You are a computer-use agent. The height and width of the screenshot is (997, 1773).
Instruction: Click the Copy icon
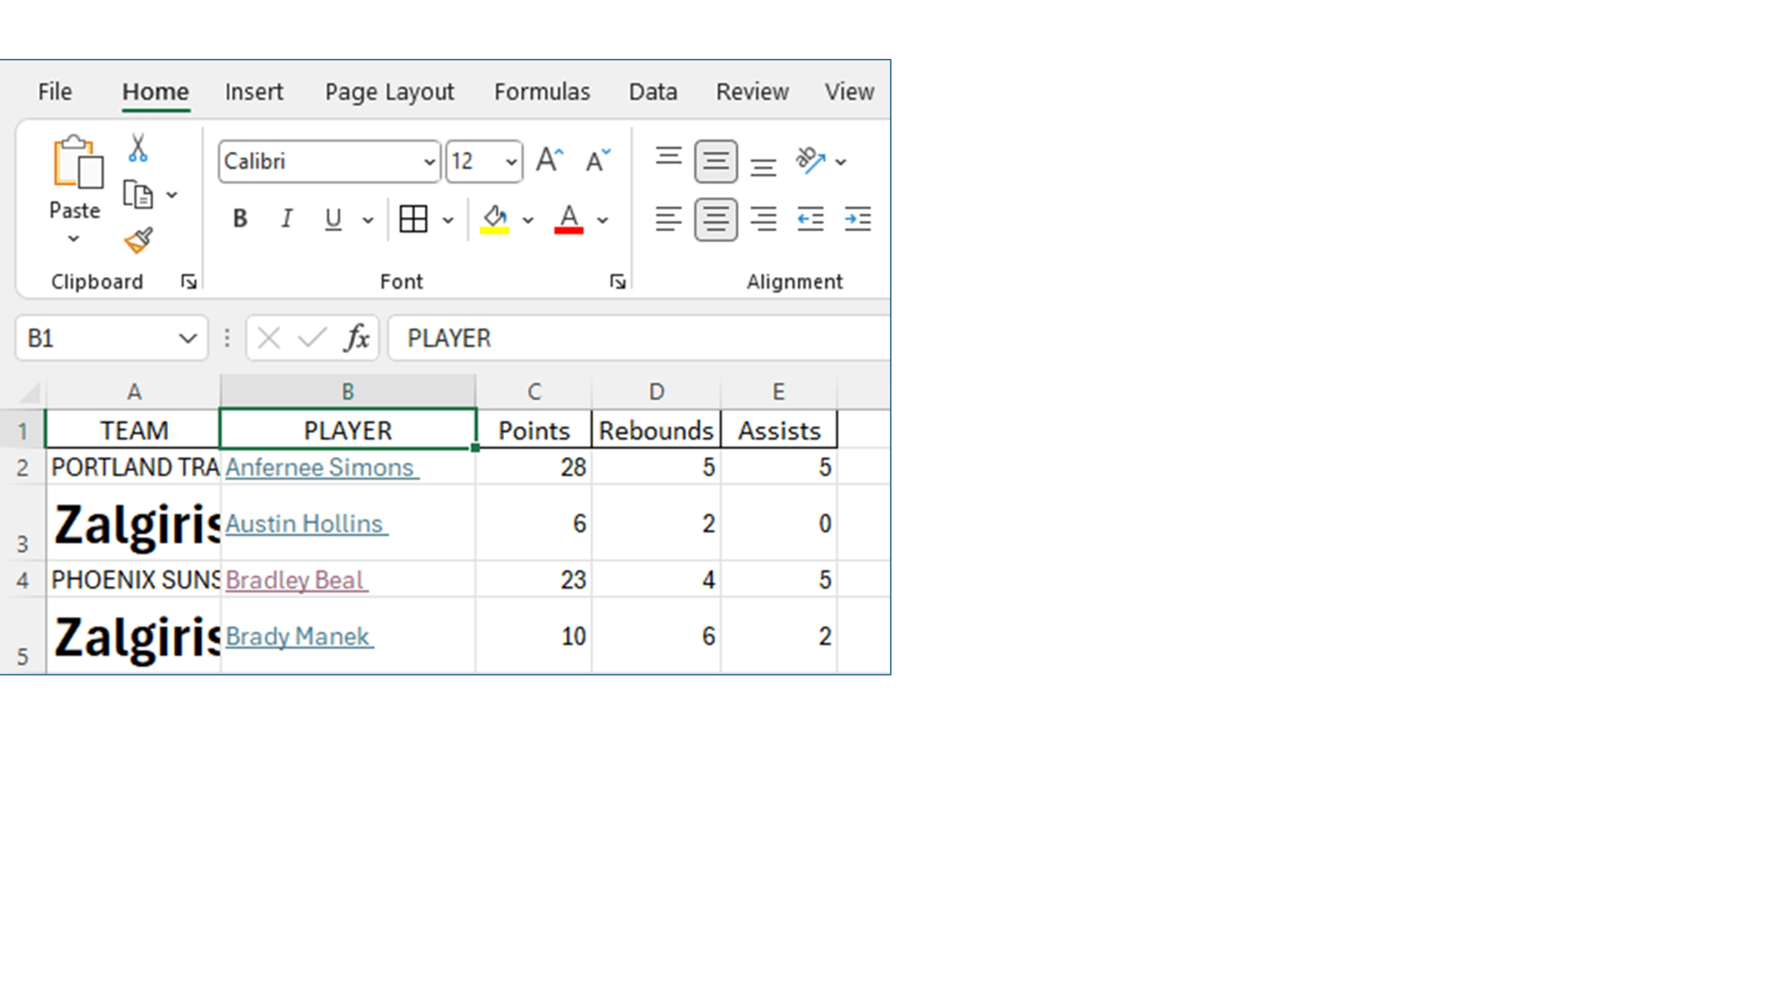point(138,195)
